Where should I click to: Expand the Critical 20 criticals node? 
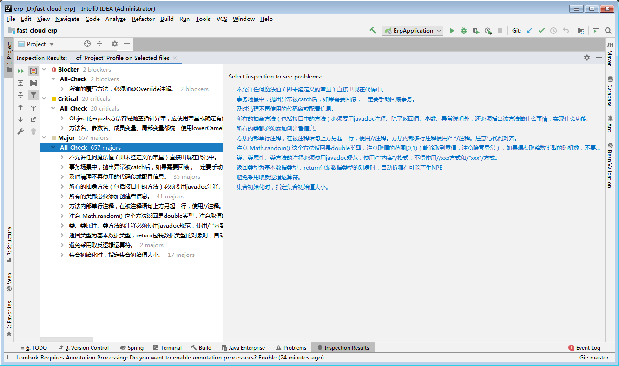tap(43, 98)
